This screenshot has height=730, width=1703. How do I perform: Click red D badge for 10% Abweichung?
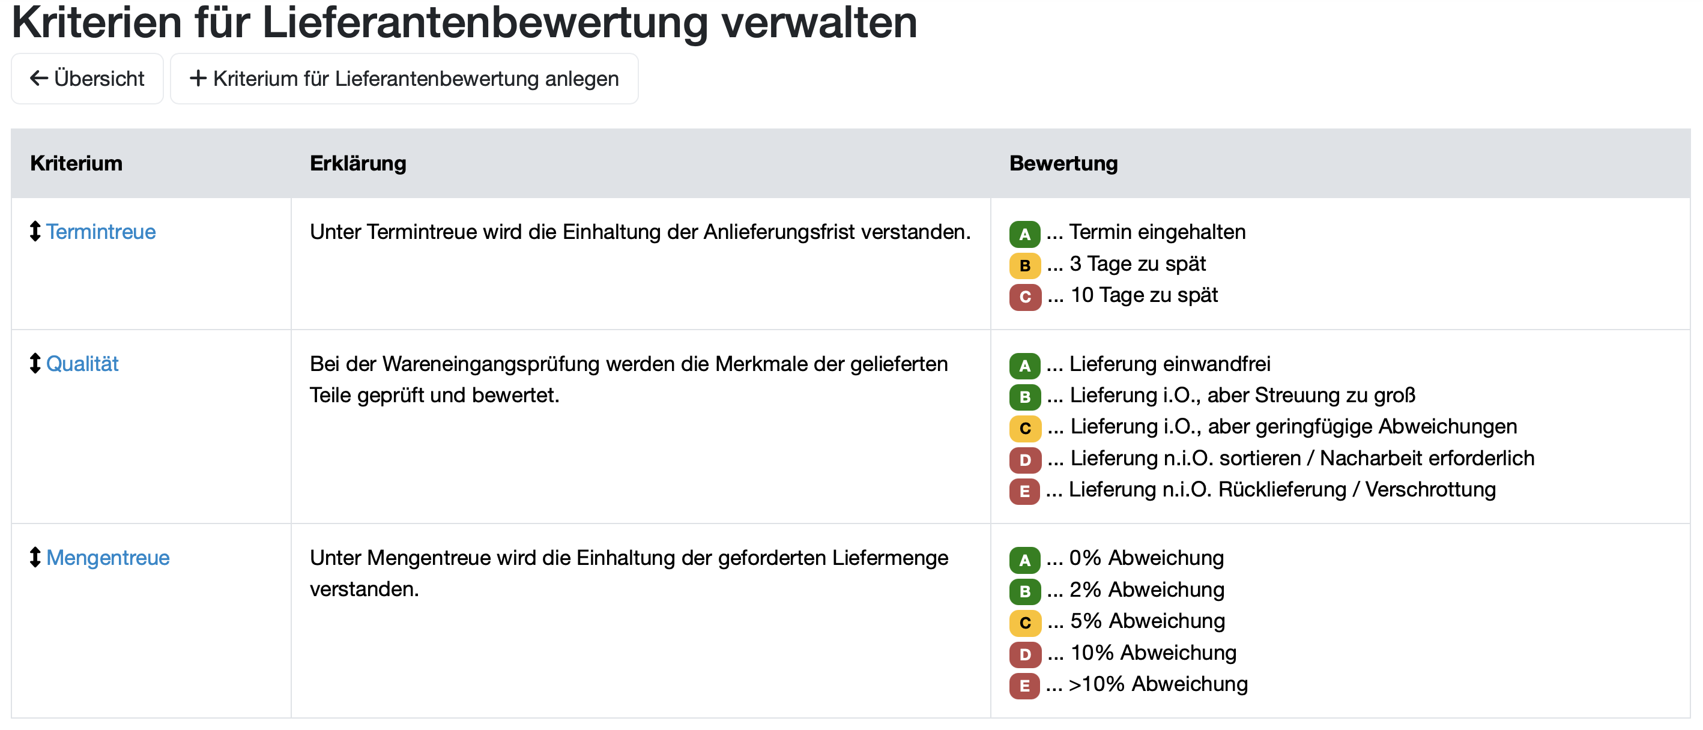tap(1024, 654)
